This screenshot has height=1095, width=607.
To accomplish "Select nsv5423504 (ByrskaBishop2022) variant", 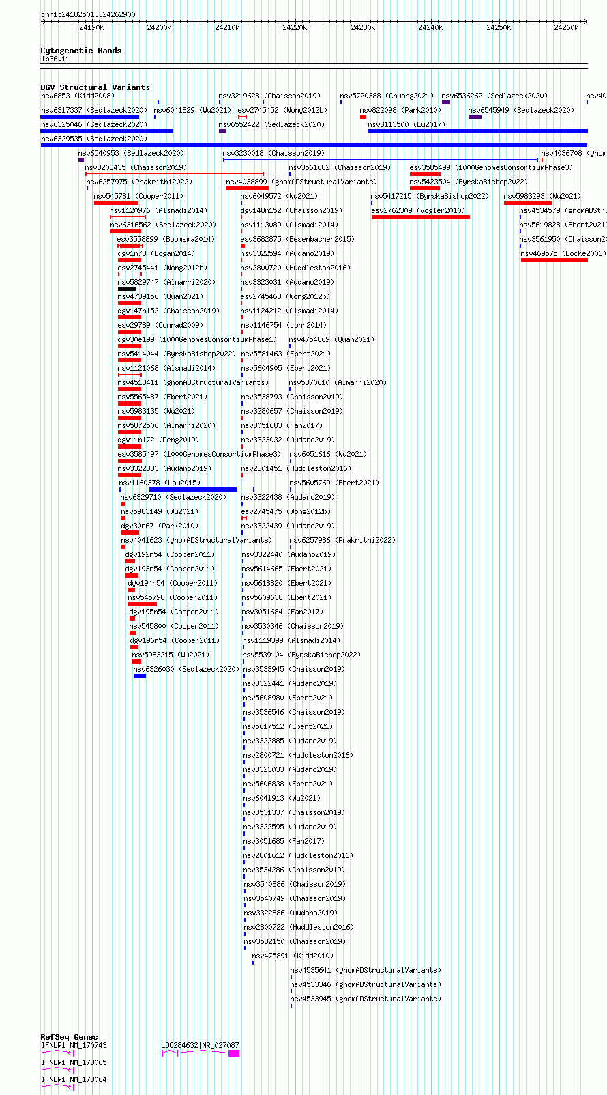I will [469, 182].
